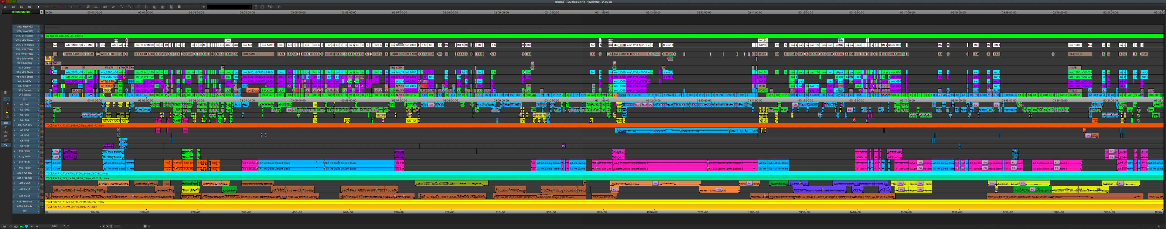Toggle the audio speaker icon near the meter

coord(204,7)
